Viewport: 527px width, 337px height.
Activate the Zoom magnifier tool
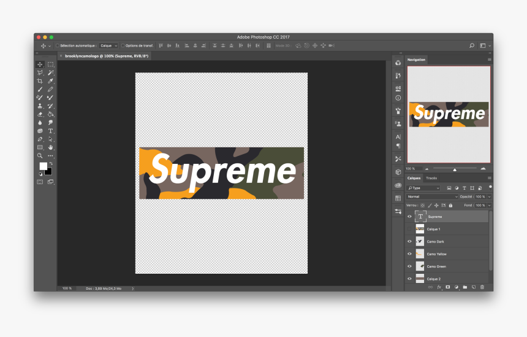(x=40, y=155)
